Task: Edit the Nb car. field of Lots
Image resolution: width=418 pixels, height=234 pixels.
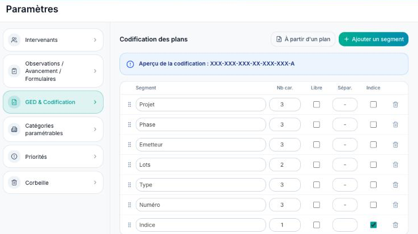Action: pos(285,164)
